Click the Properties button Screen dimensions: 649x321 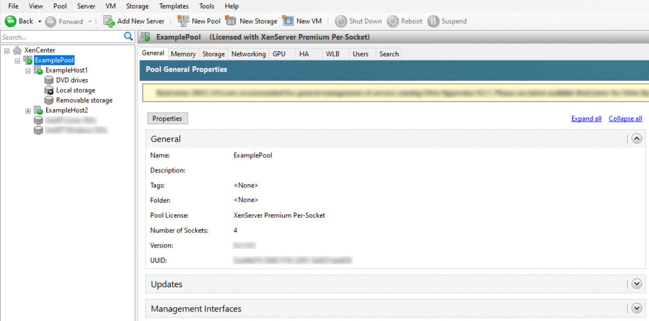167,118
